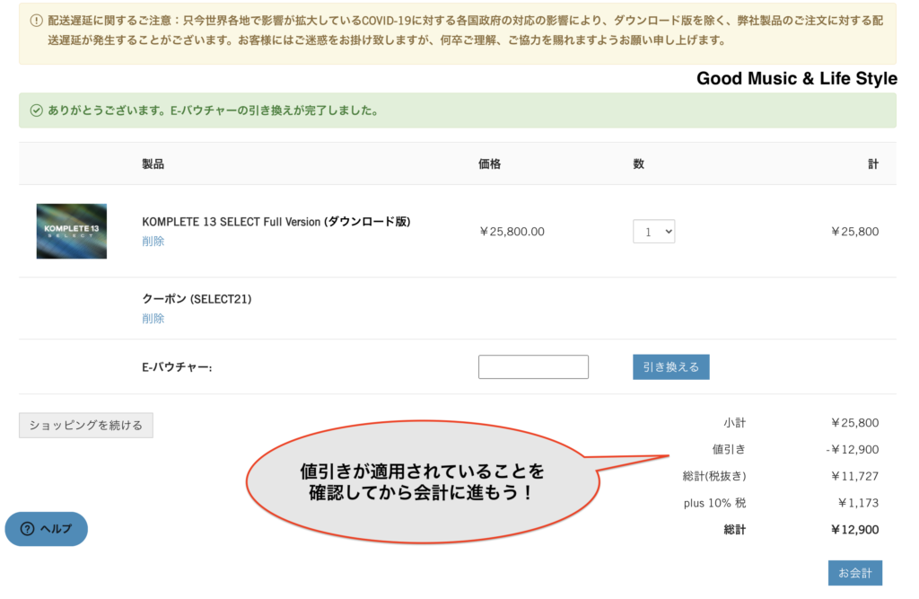Click the checkmark icon in the green success message

(x=36, y=110)
